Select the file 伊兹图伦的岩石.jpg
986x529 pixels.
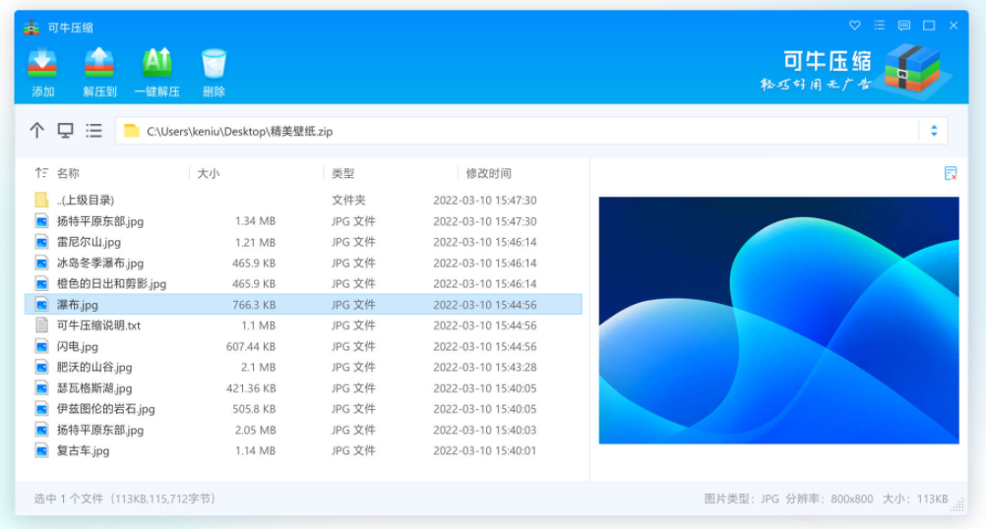pos(303,409)
